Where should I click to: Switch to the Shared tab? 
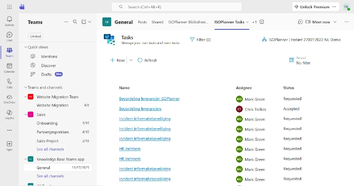point(157,22)
